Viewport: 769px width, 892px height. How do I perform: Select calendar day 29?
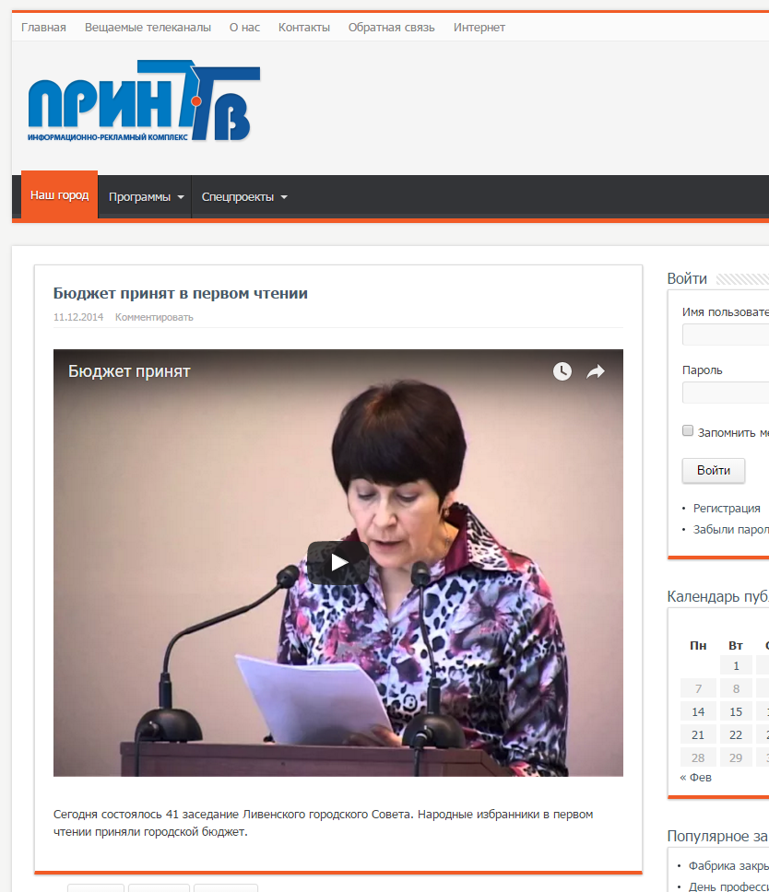pyautogui.click(x=736, y=757)
